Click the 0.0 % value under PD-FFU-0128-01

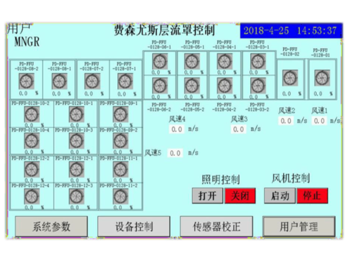(323, 94)
